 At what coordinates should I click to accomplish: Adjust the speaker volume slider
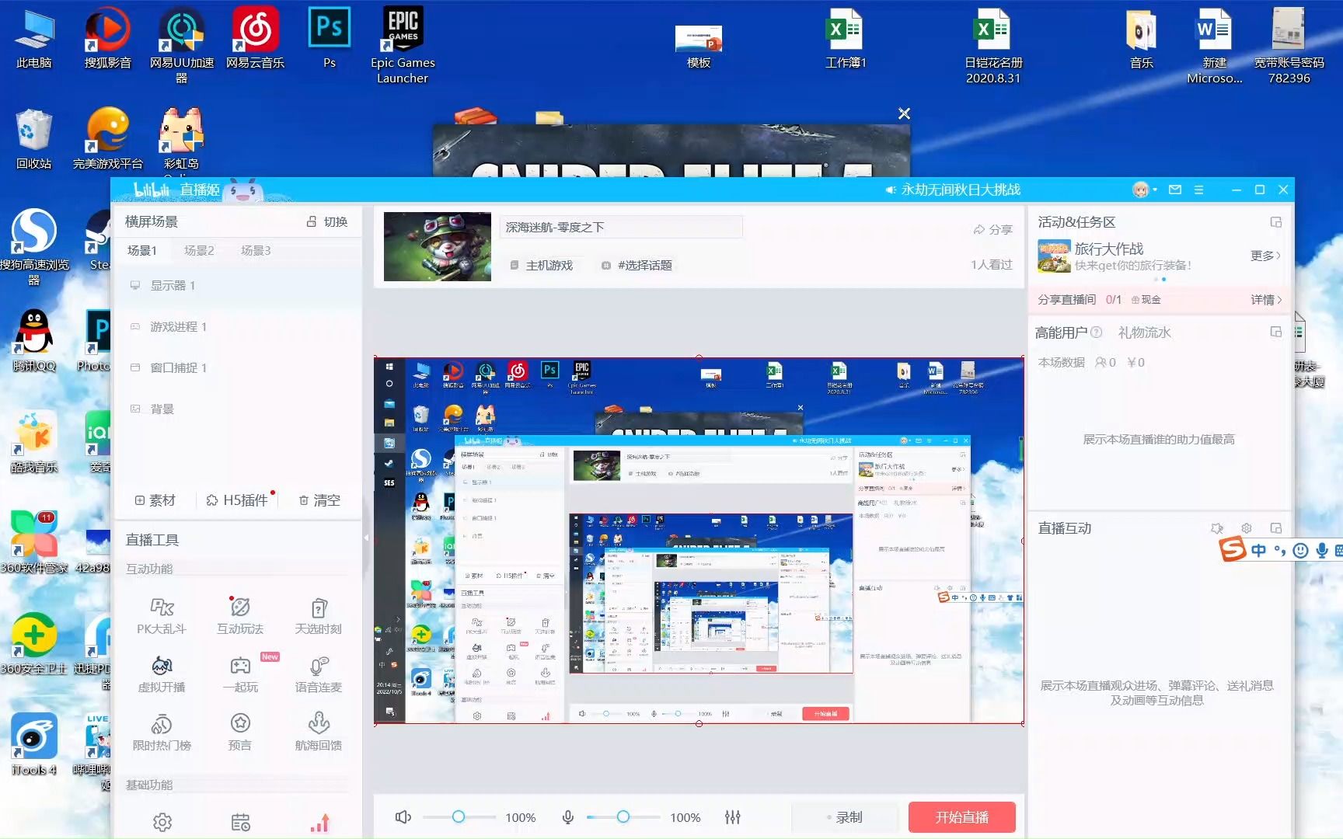tap(459, 816)
